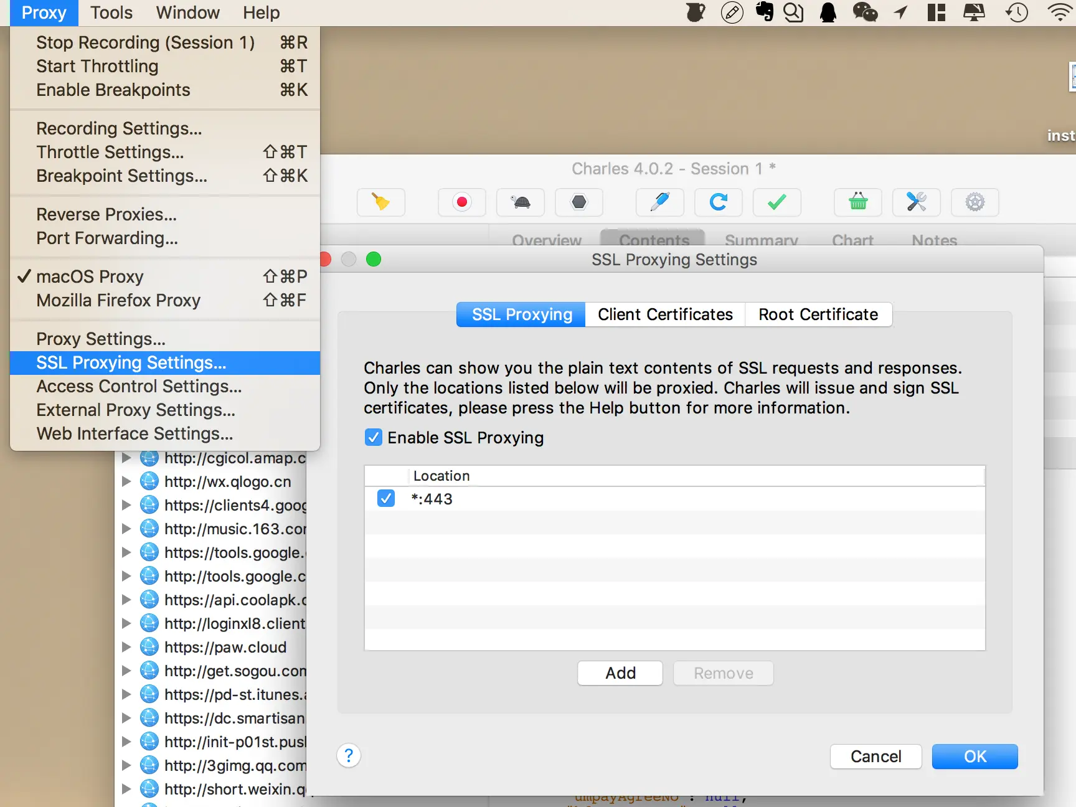Expand the http://music.163.com tree node

pos(126,529)
